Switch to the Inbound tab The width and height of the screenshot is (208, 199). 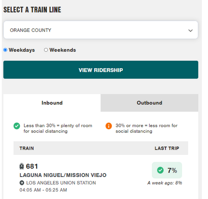52,103
